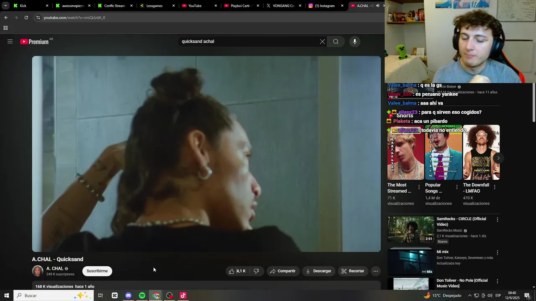This screenshot has width=536, height=301.
Task: Open CapCut from the taskbar
Action: pos(114,296)
